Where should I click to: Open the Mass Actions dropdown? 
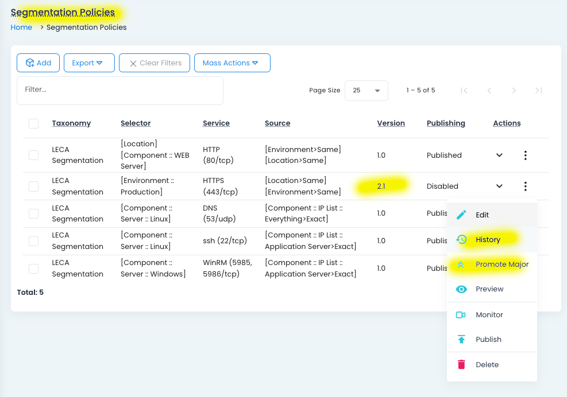tap(232, 63)
